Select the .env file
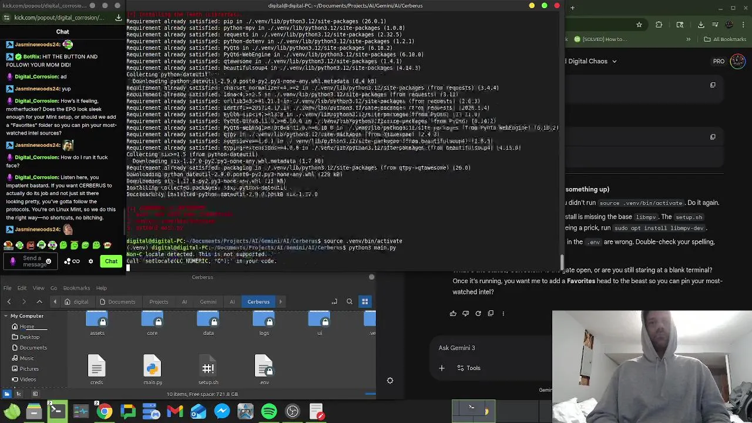 pos(264,370)
